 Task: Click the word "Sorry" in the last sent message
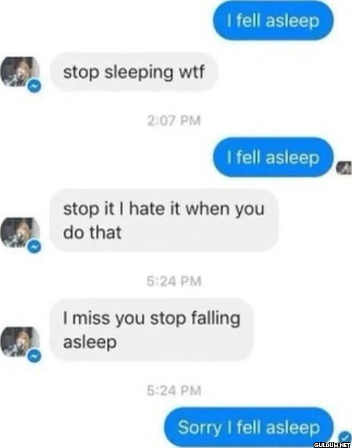pos(199,428)
